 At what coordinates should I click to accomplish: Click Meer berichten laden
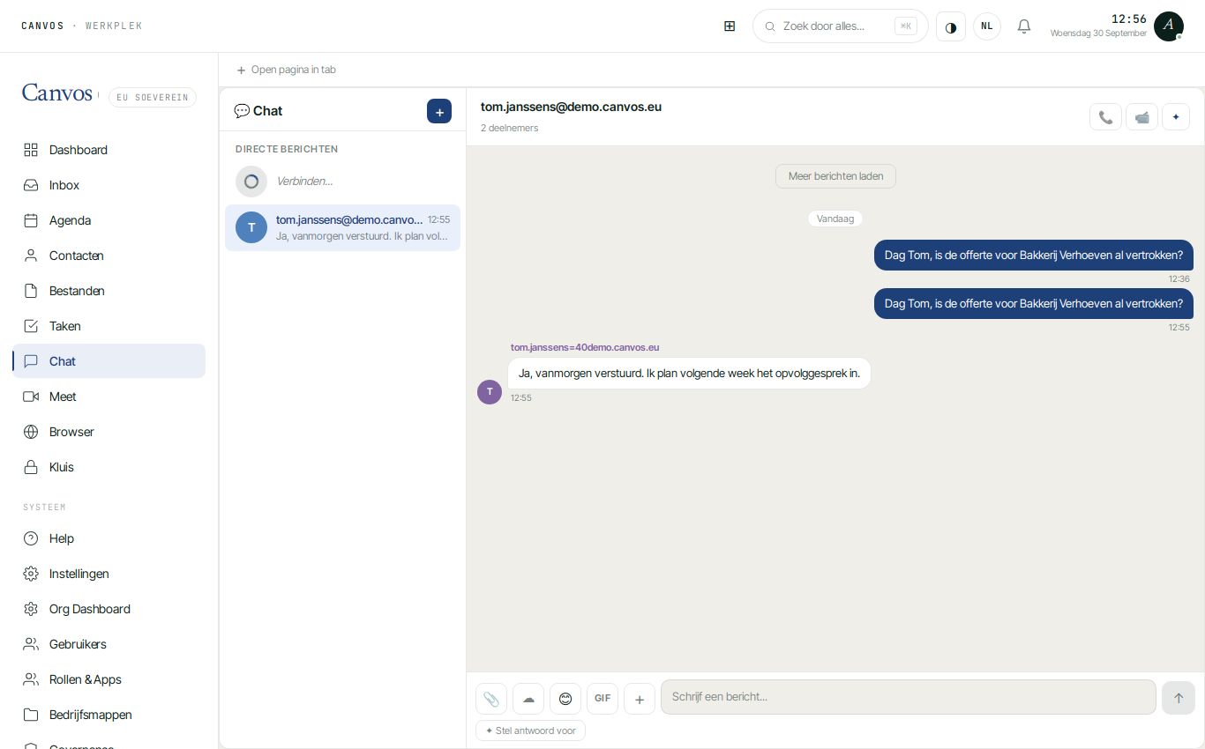coord(835,176)
